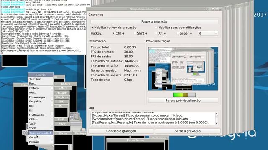
Task: Select Terminal in the Pekwm menu
Action: coord(41,79)
